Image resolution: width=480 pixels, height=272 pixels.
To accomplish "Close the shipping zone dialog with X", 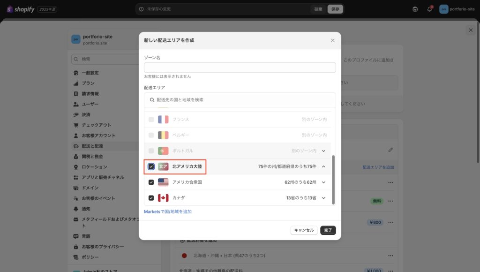I will pos(332,40).
